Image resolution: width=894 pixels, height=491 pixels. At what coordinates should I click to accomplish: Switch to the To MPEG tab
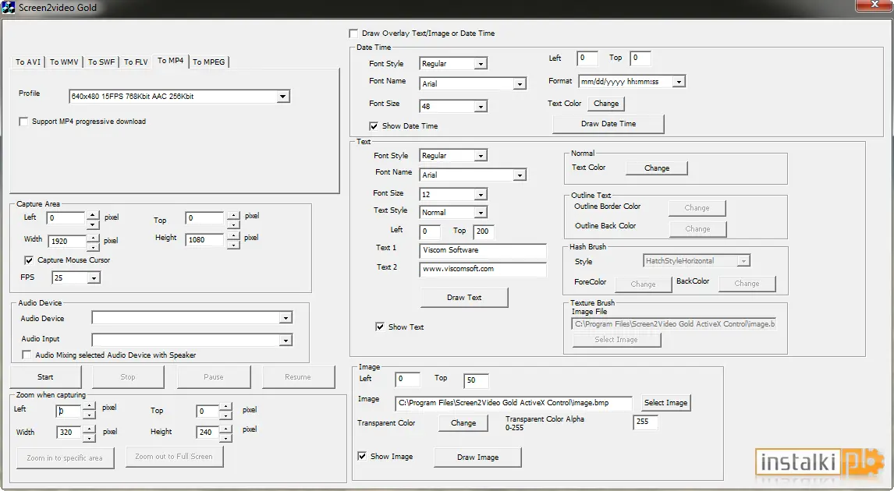[x=208, y=62]
